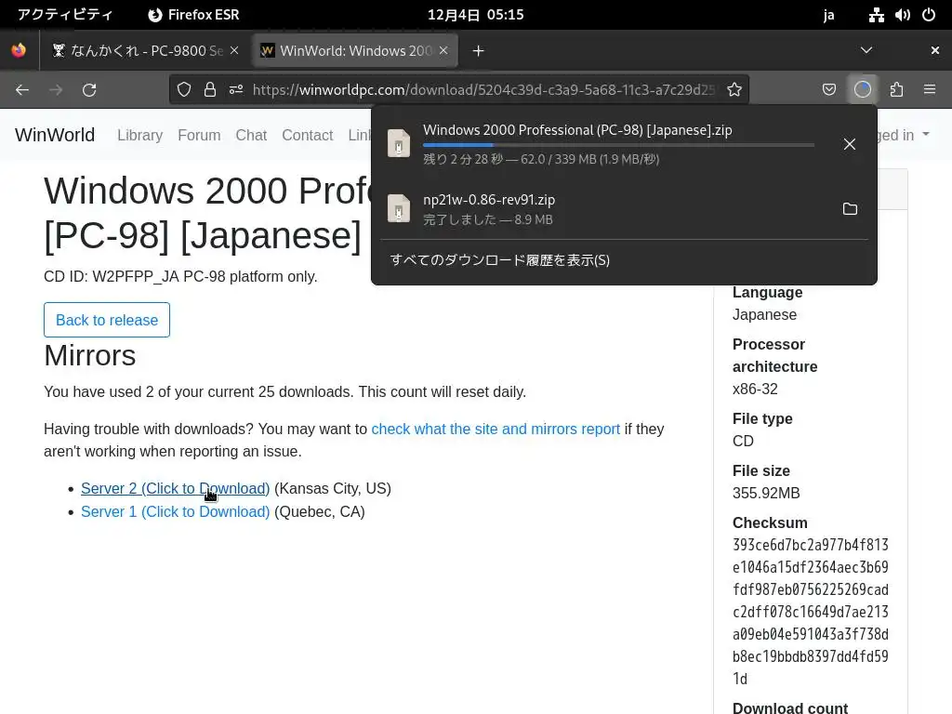Click the Windows 2000 zip download progress bar
The height and width of the screenshot is (714, 952).
[x=618, y=145]
